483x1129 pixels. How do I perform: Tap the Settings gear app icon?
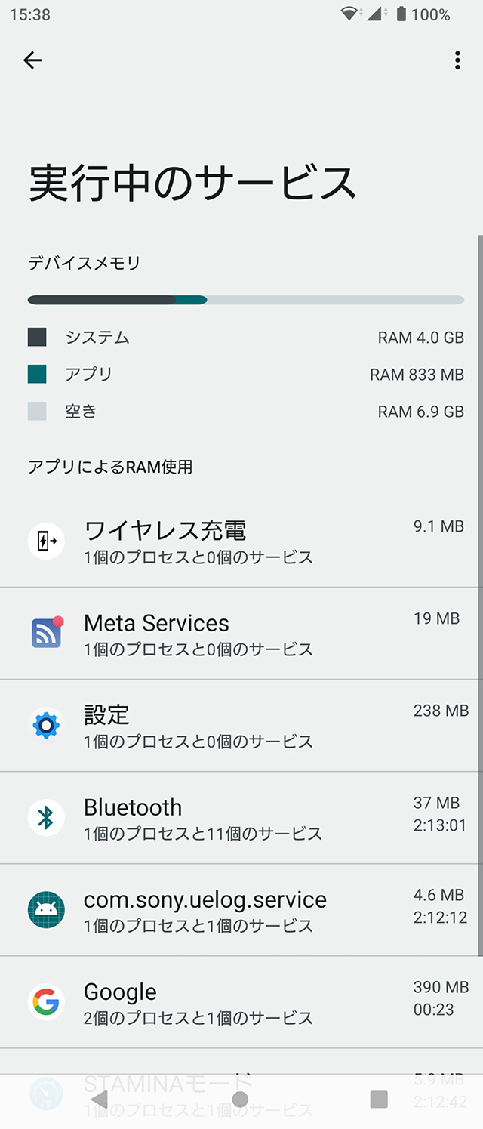click(46, 725)
